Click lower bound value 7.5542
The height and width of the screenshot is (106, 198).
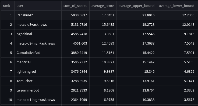[x=177, y=43]
